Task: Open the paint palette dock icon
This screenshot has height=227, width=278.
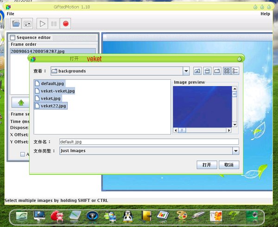Action: click(x=181, y=216)
